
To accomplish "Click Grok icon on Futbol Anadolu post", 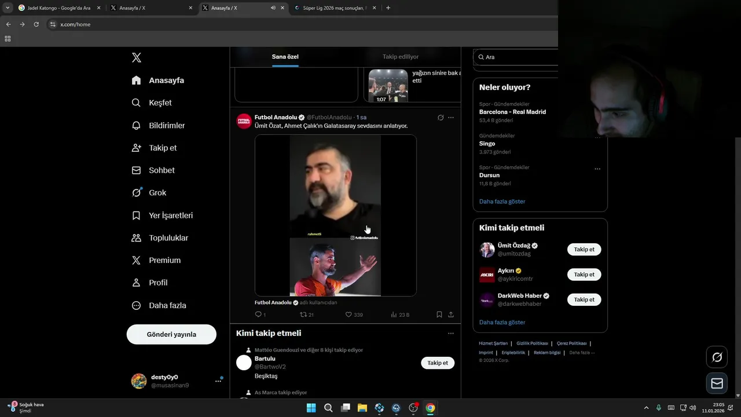I will [441, 118].
